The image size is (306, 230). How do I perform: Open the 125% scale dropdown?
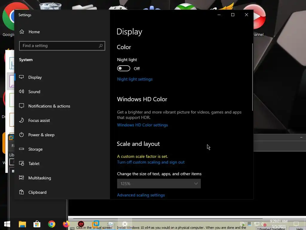tap(159, 184)
